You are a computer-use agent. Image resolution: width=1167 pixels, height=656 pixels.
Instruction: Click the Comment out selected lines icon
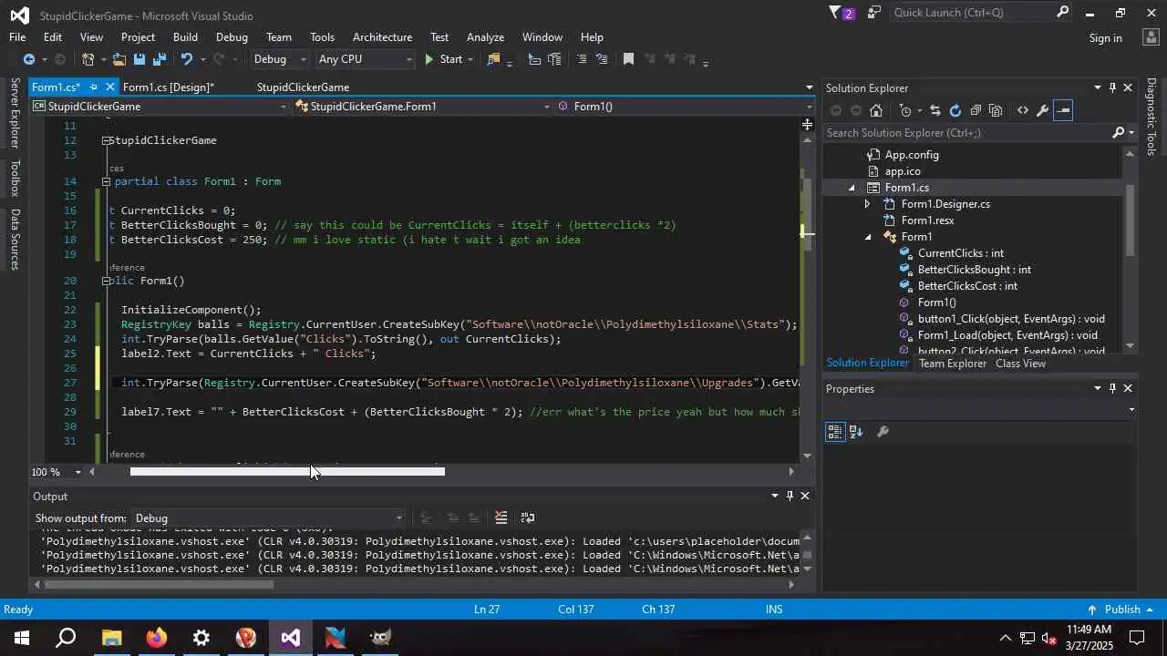pos(582,59)
